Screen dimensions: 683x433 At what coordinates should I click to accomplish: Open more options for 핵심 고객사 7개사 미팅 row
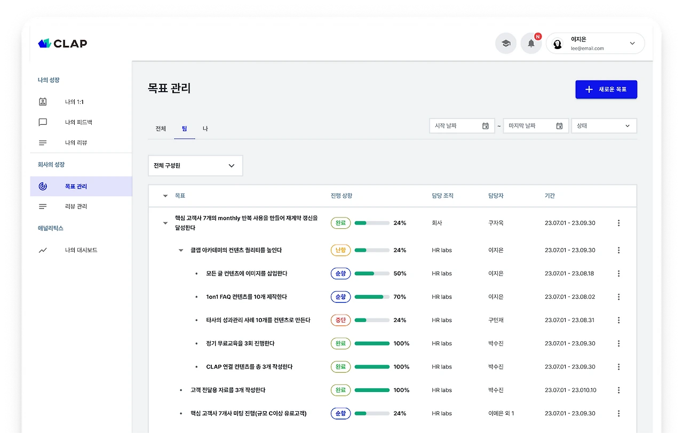618,413
